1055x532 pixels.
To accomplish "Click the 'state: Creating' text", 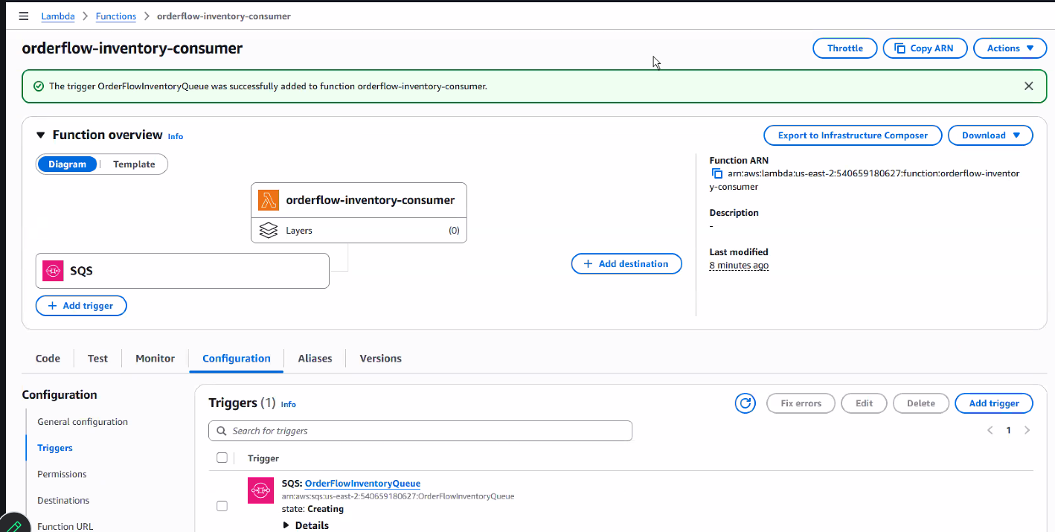I will tap(312, 509).
